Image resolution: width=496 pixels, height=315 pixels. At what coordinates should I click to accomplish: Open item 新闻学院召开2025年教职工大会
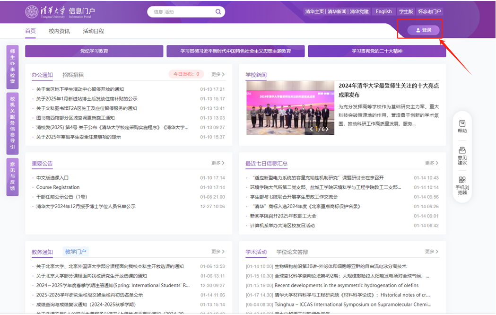point(283,216)
